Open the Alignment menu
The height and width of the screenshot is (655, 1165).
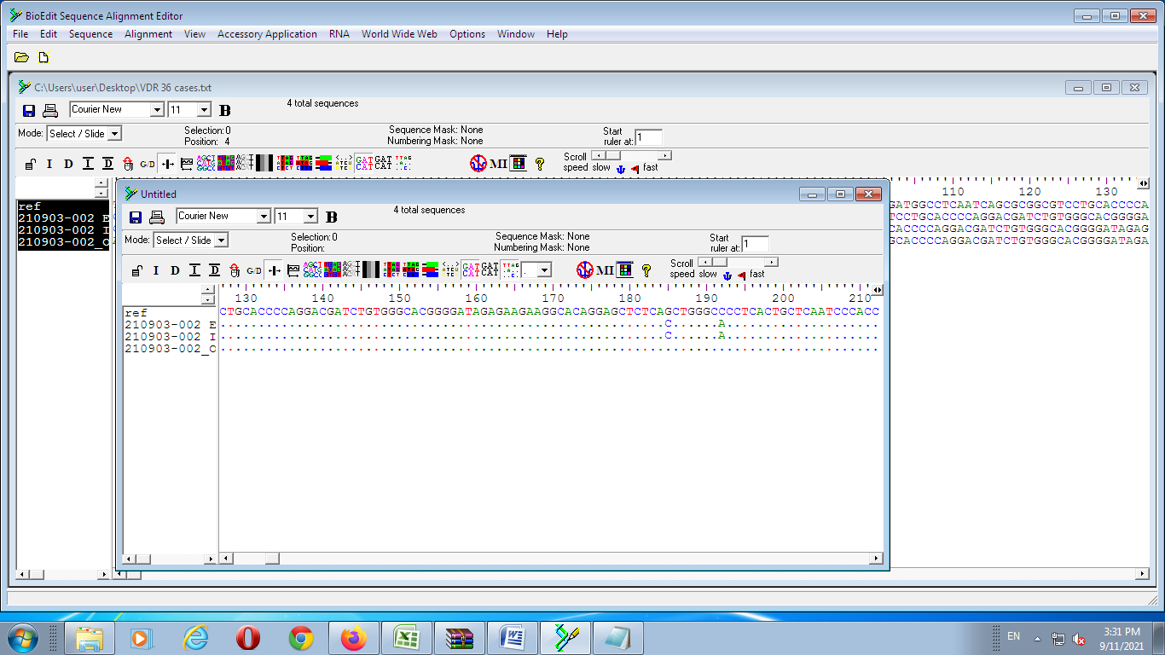tap(148, 34)
